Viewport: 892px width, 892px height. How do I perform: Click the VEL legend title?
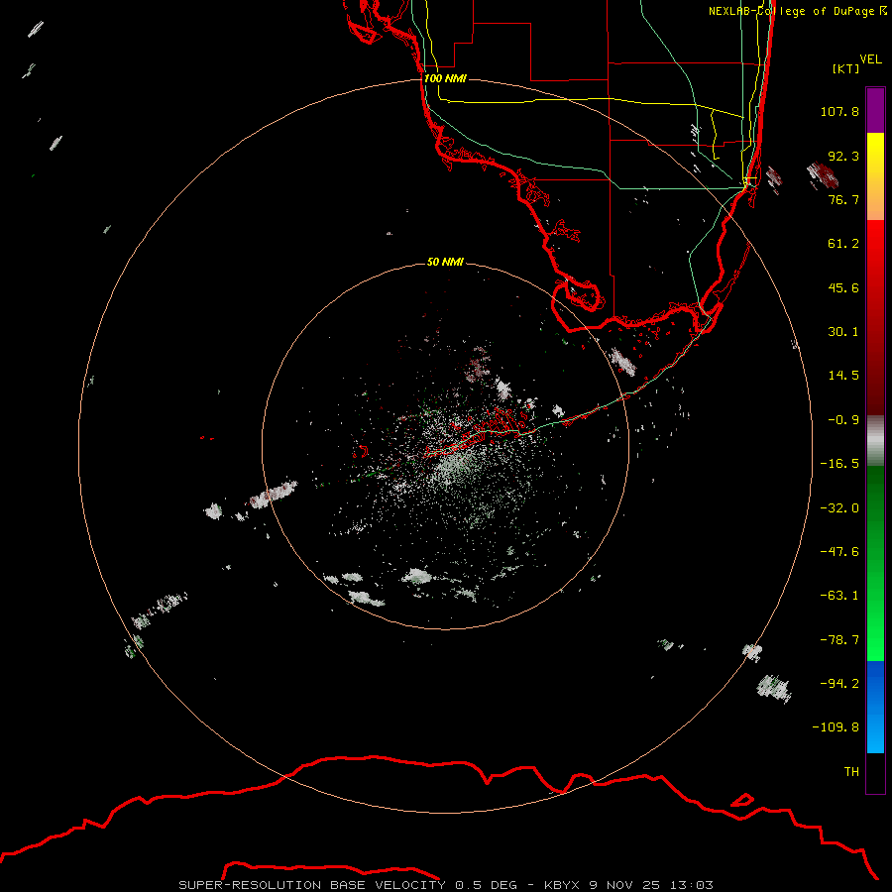tap(870, 59)
